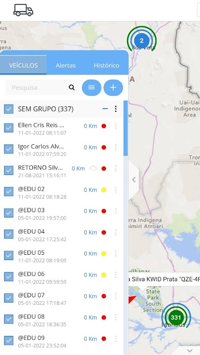Select the @EDU 03 vehicle name
This screenshot has height=355, width=200.
31,210
